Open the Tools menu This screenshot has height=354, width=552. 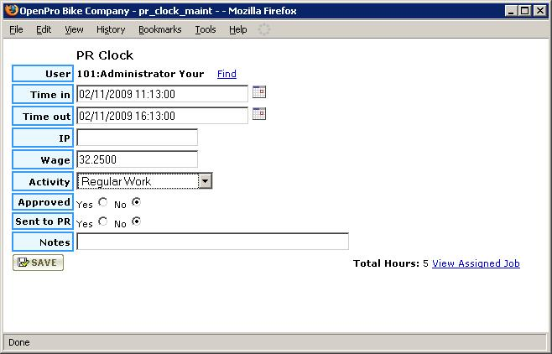click(x=206, y=29)
